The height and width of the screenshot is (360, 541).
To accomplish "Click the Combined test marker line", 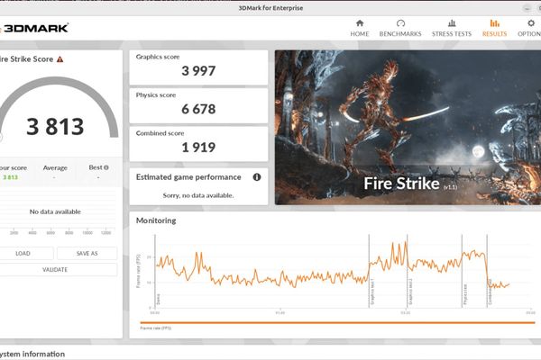I will click(487, 271).
